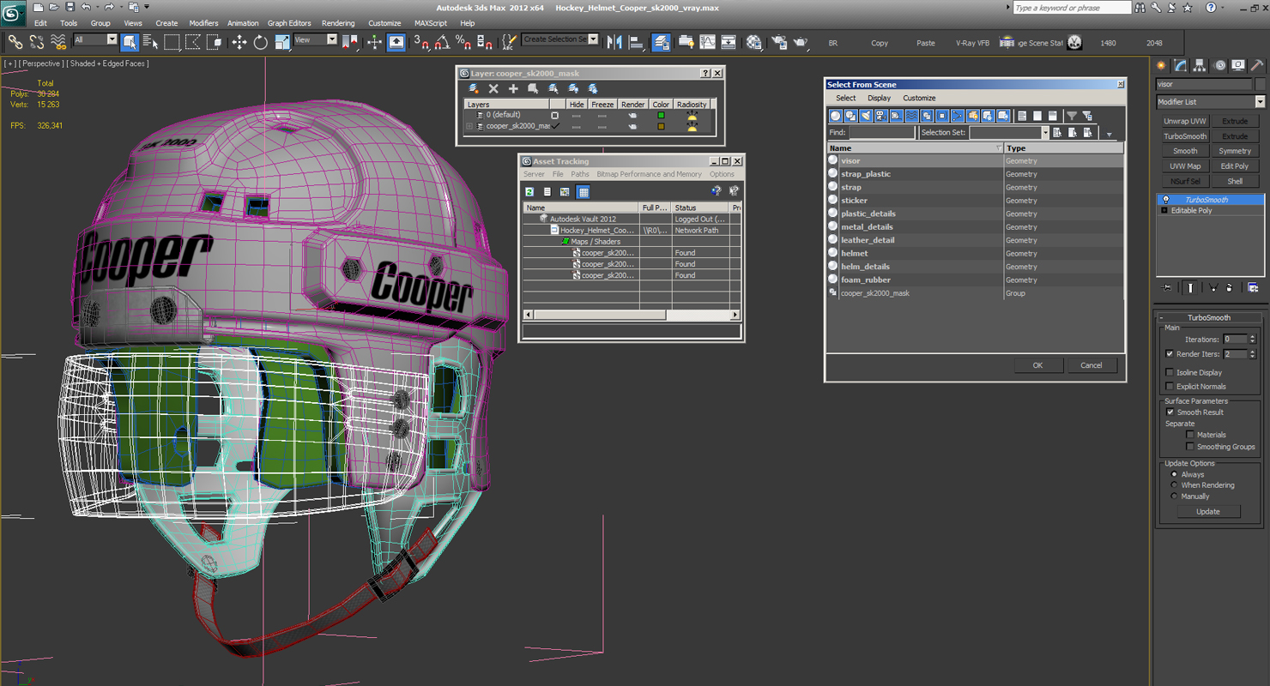Click Add Selected Objects plus icon in Layer dialog
Image resolution: width=1270 pixels, height=686 pixels.
point(513,88)
